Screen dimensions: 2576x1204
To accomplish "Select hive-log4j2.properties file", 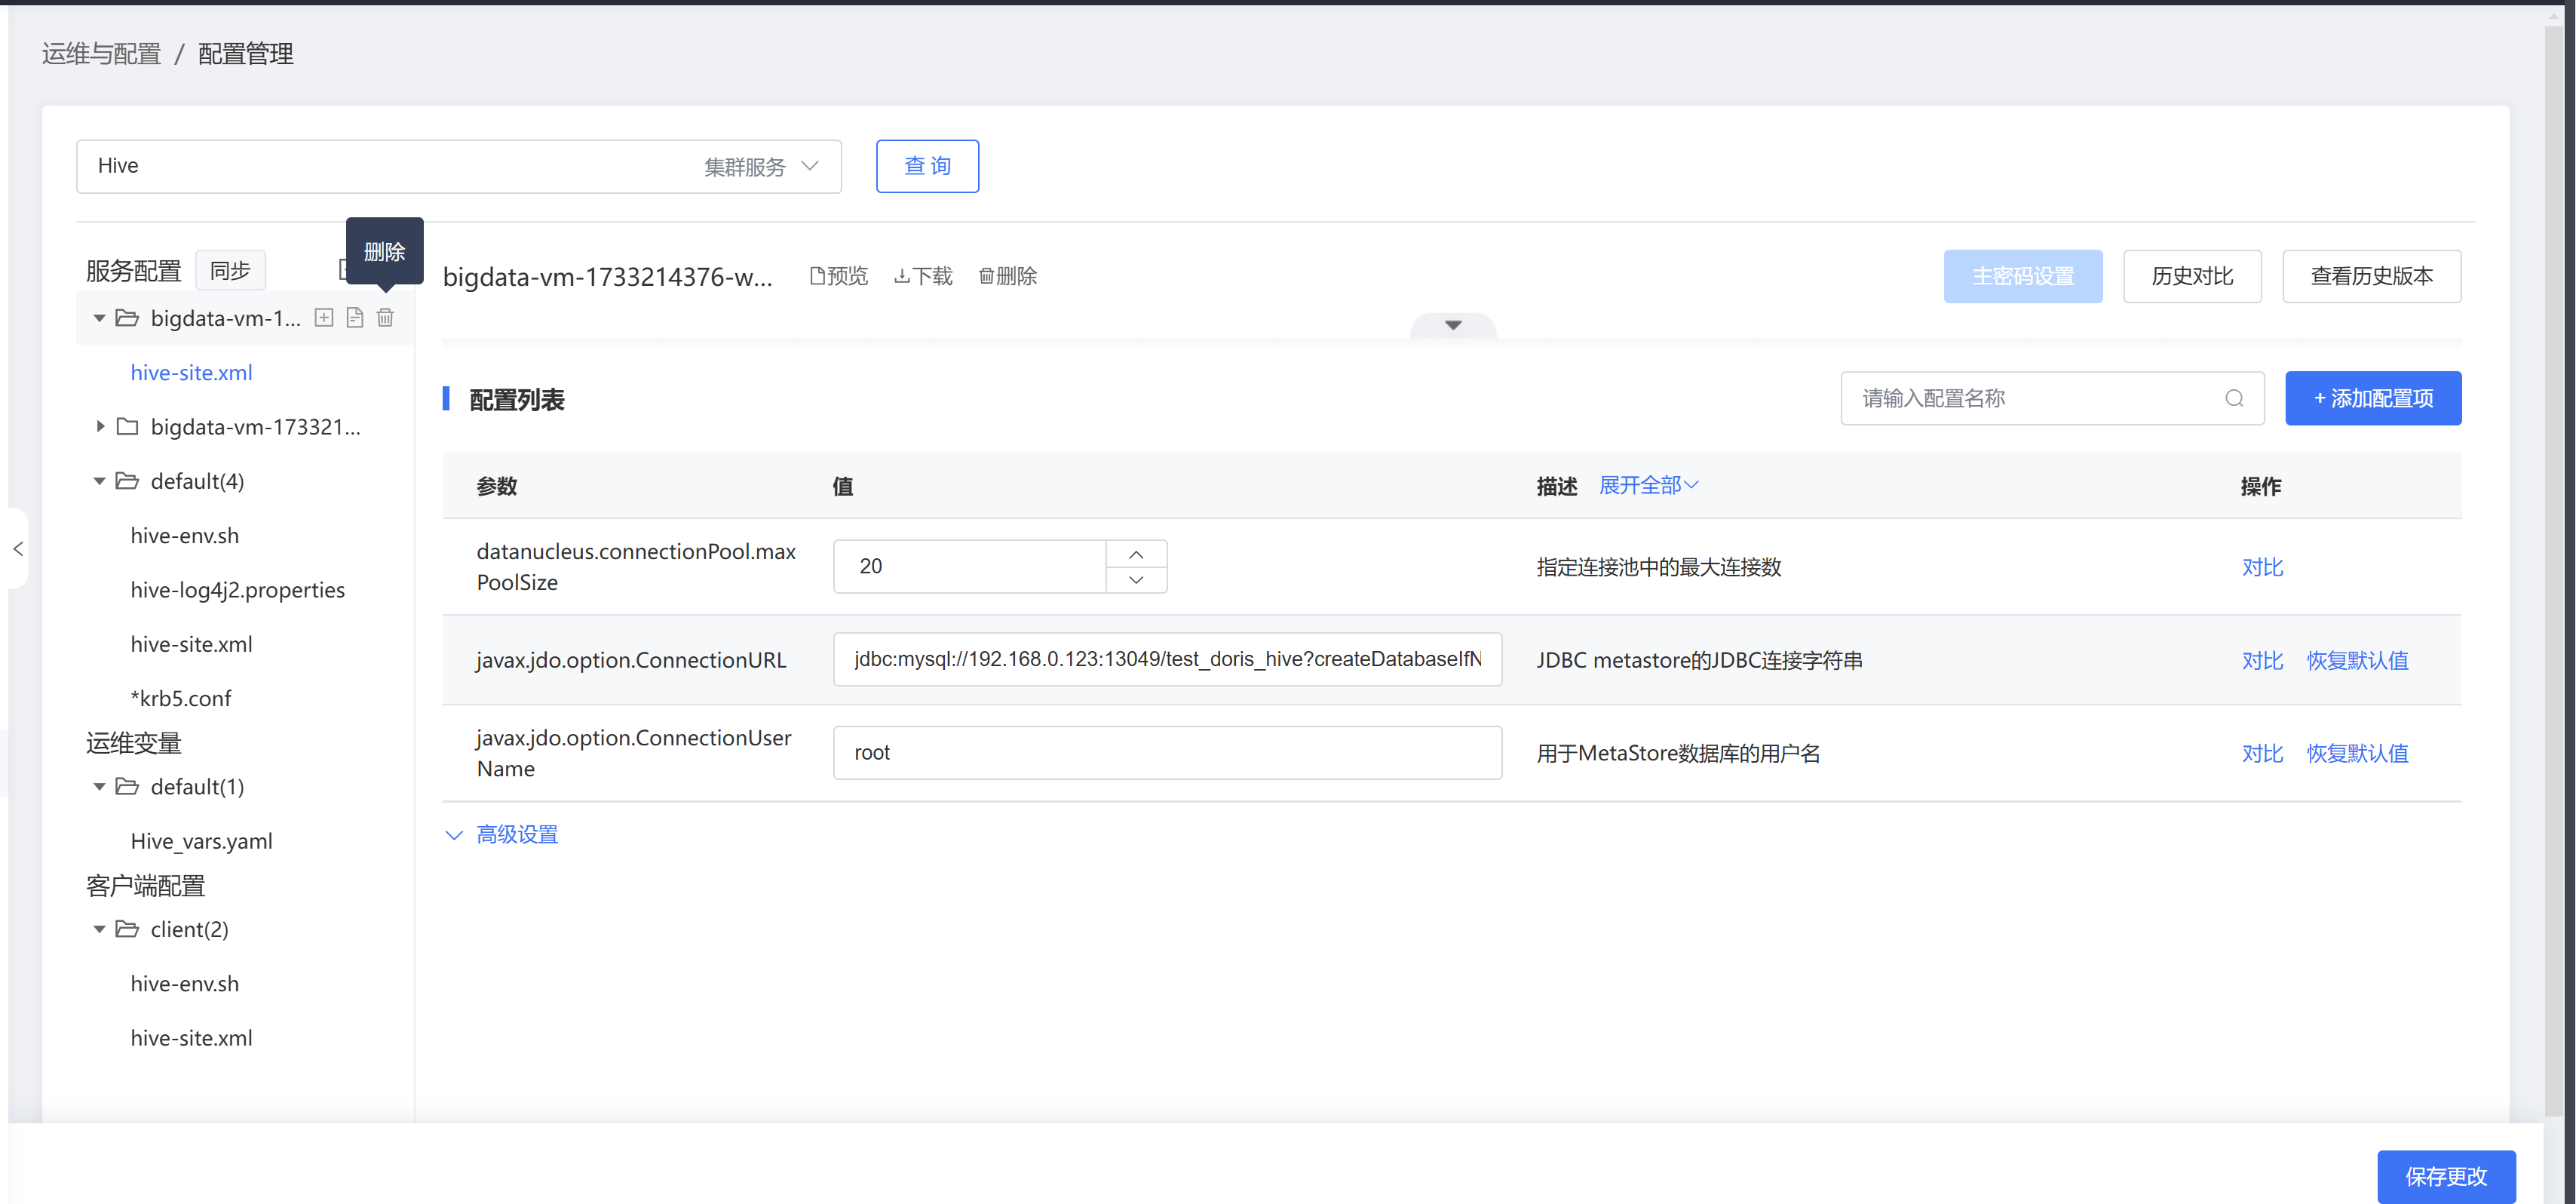I will tap(237, 590).
